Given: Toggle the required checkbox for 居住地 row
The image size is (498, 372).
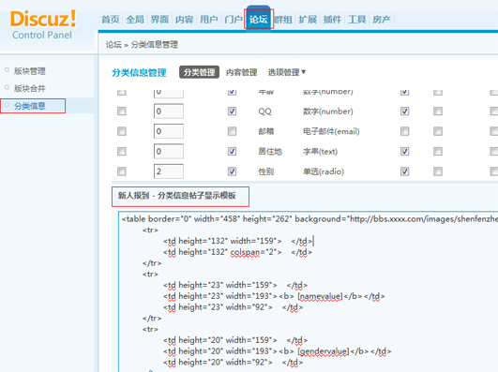Looking at the screenshot, I should pos(404,152).
